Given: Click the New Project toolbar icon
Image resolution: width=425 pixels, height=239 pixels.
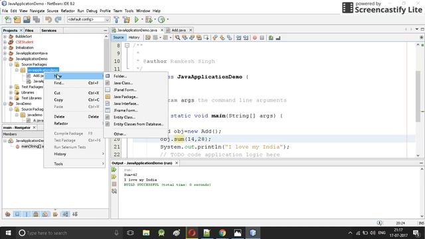Looking at the screenshot, I should pyautogui.click(x=17, y=19).
